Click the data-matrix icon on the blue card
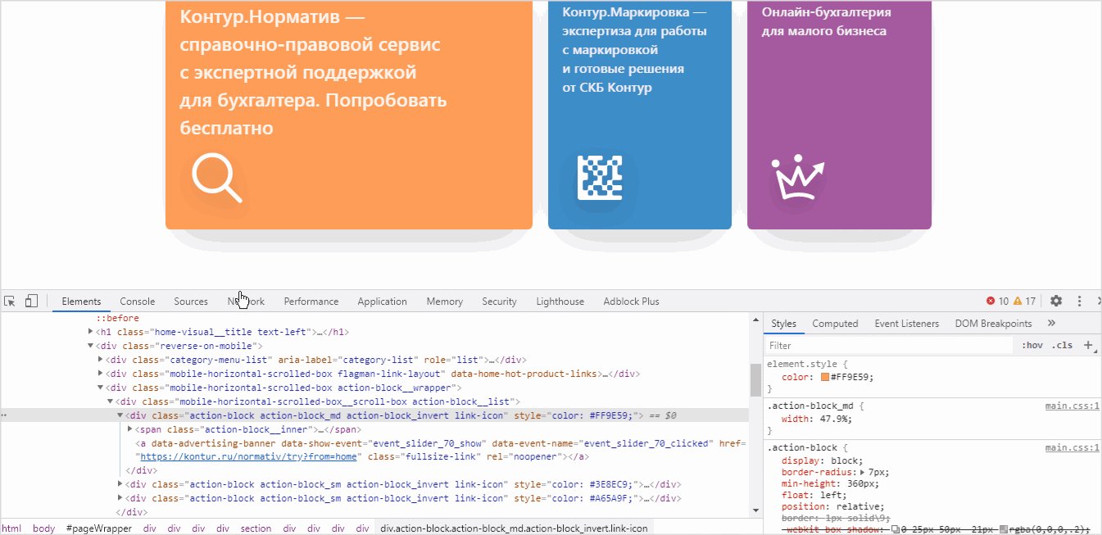This screenshot has height=535, width=1102. [x=601, y=177]
